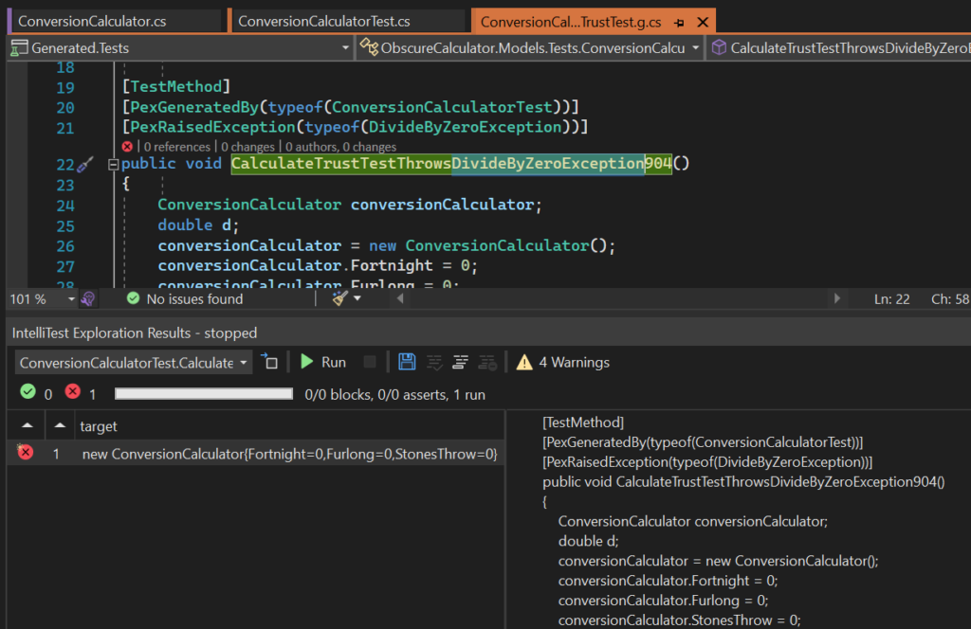Select the failing test row 1
This screenshot has height=629, width=971.
[284, 454]
